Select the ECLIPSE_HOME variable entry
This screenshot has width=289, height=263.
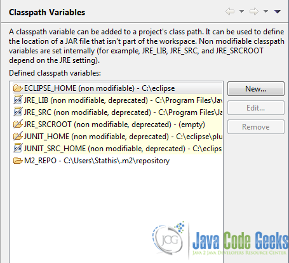coord(118,88)
